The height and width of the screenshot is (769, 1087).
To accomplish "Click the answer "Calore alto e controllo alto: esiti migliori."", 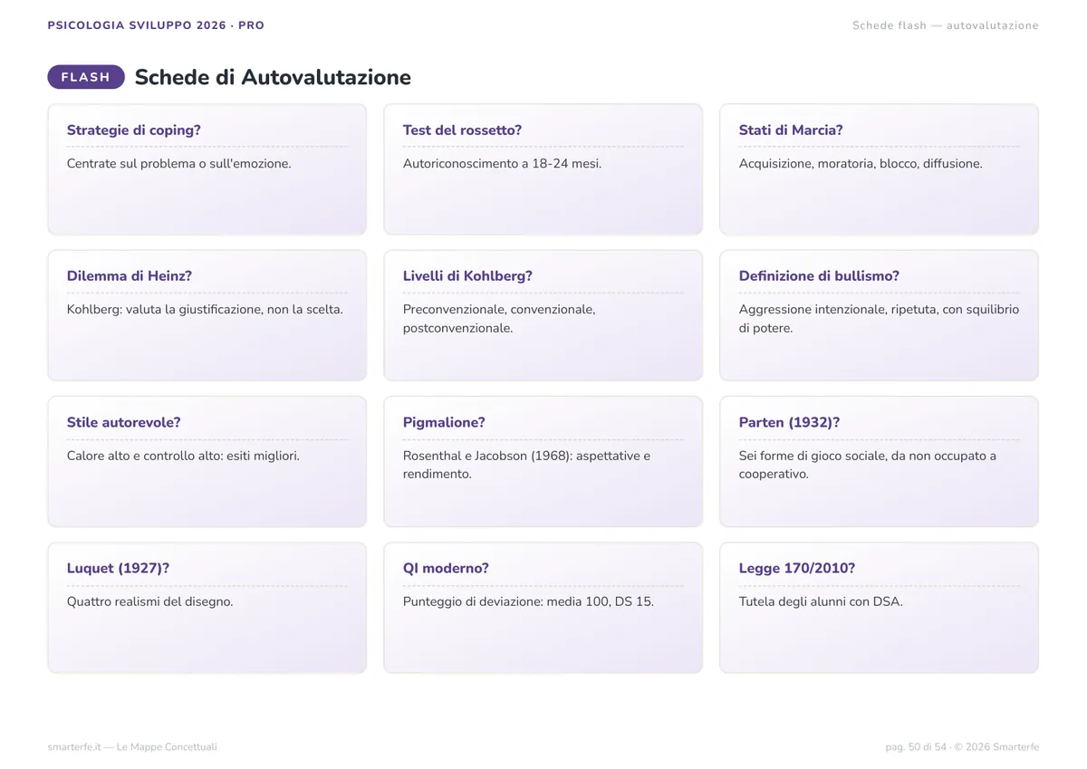I will pos(183,456).
